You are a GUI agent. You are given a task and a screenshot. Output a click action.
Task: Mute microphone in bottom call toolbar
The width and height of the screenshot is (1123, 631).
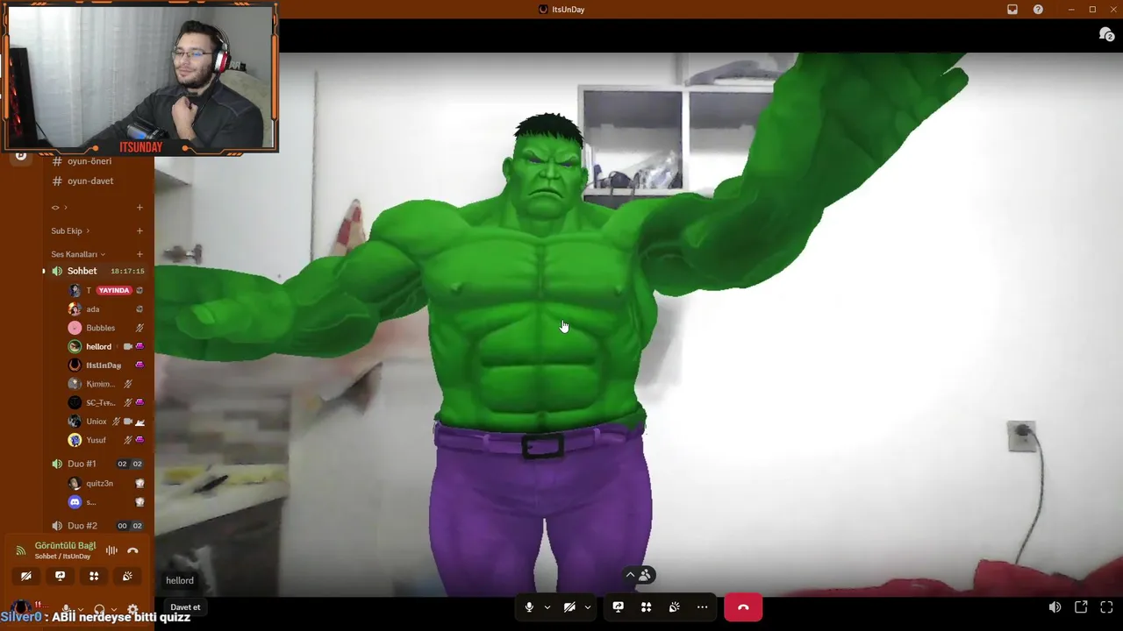[x=529, y=607]
